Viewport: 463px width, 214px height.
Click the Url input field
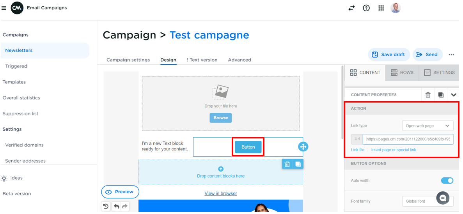coord(408,139)
